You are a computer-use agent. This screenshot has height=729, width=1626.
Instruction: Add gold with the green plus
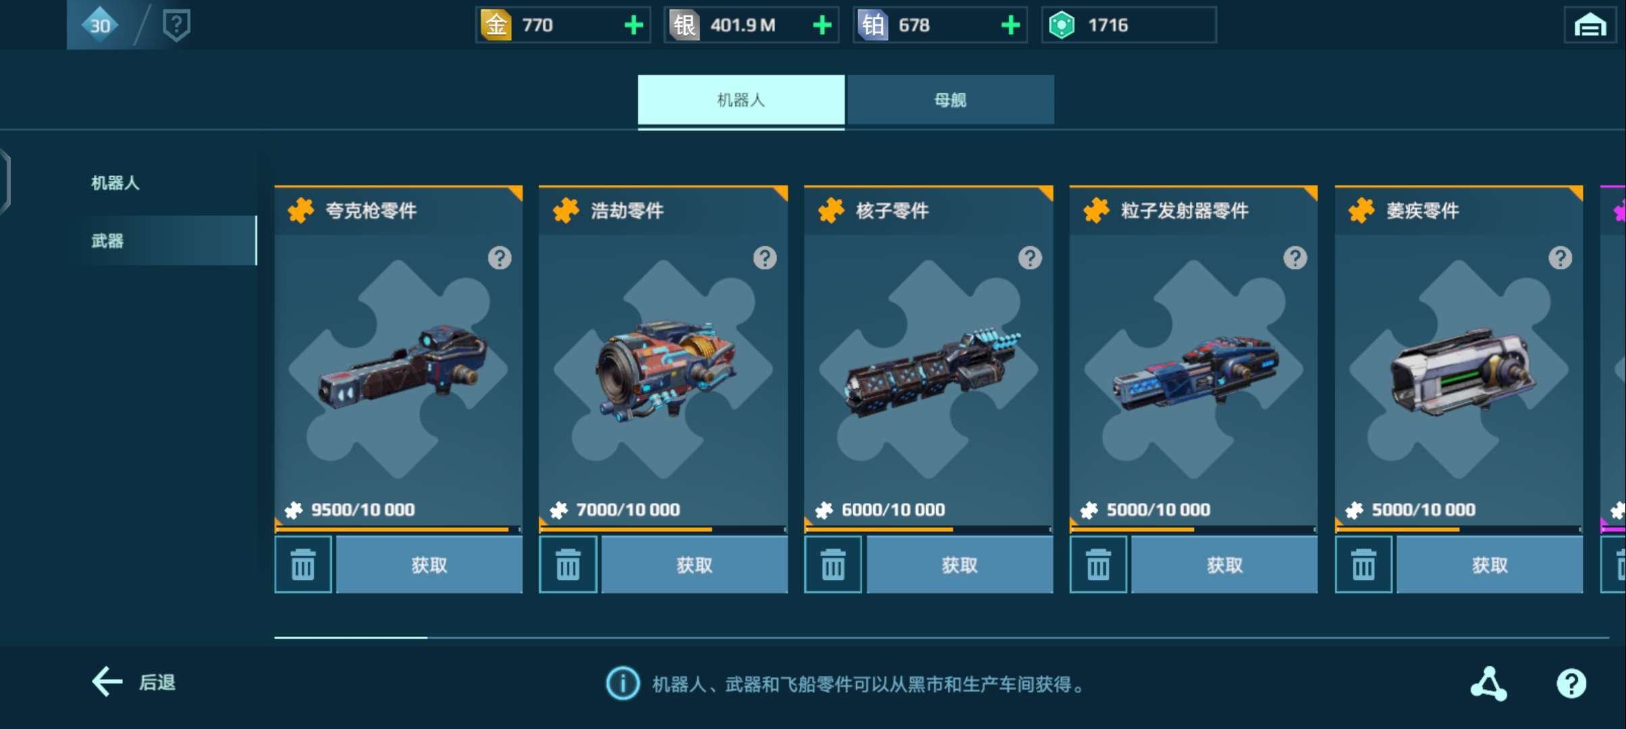(x=633, y=26)
